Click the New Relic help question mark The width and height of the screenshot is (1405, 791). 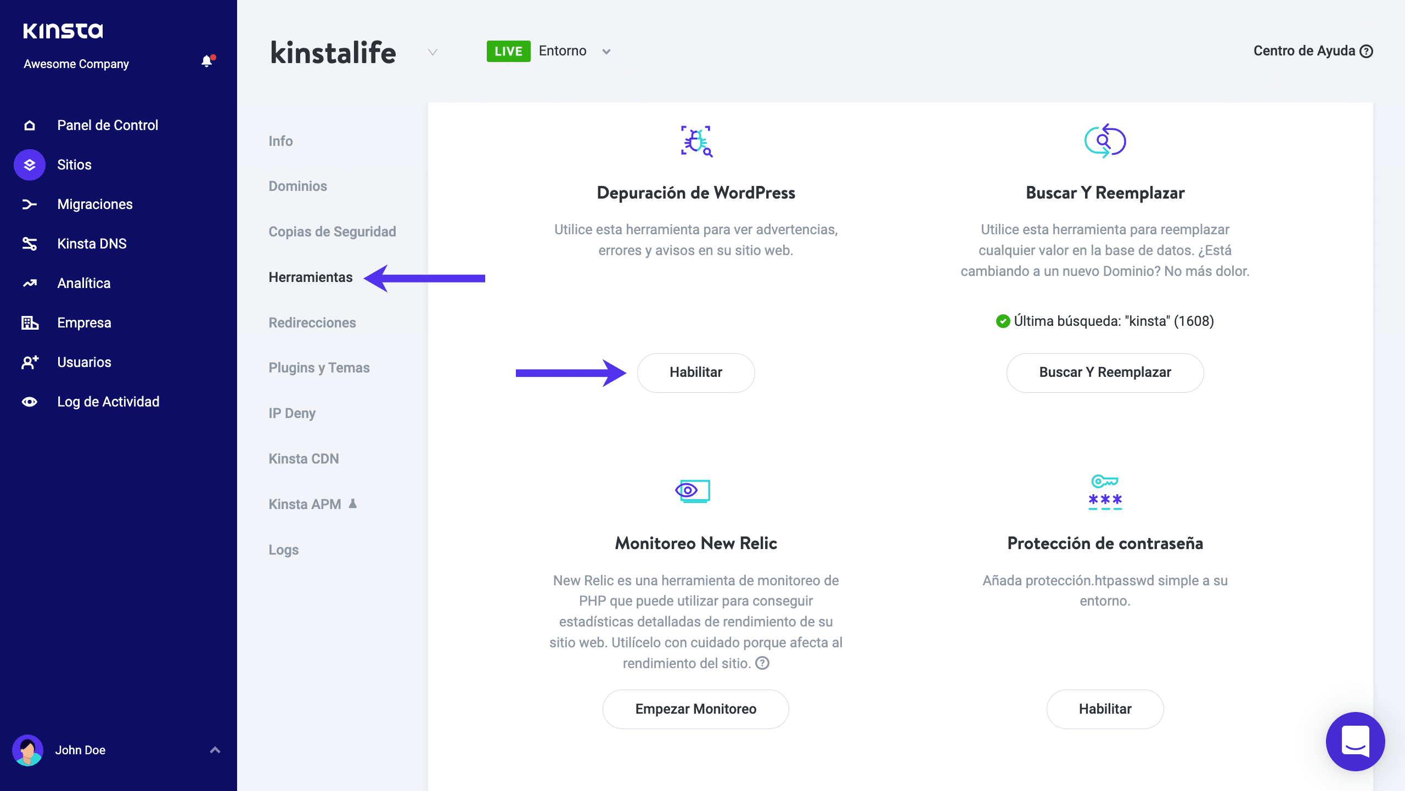tap(762, 663)
